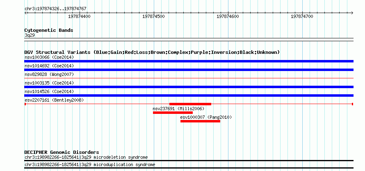Image resolution: width=365 pixels, height=171 pixels.
Task: Click the blue bar under nsv1014692
Action: [189, 70]
